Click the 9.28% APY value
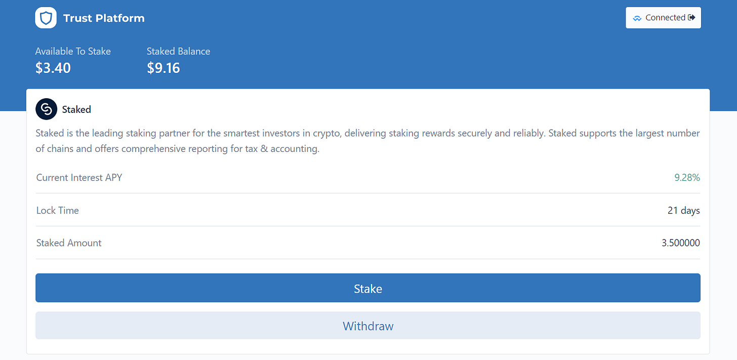Image resolution: width=737 pixels, height=360 pixels. pyautogui.click(x=687, y=178)
